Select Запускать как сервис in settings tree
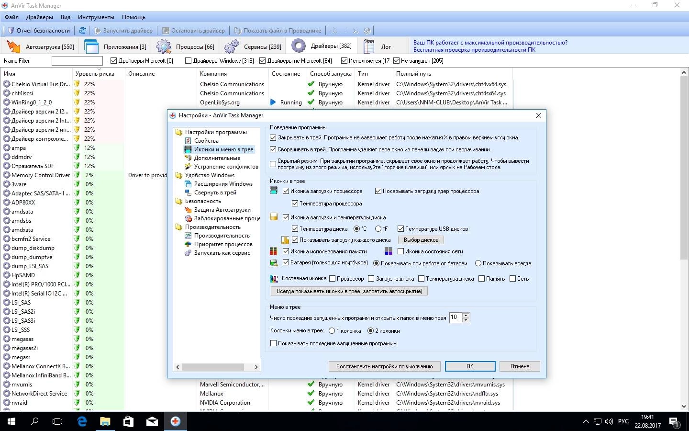 [222, 253]
